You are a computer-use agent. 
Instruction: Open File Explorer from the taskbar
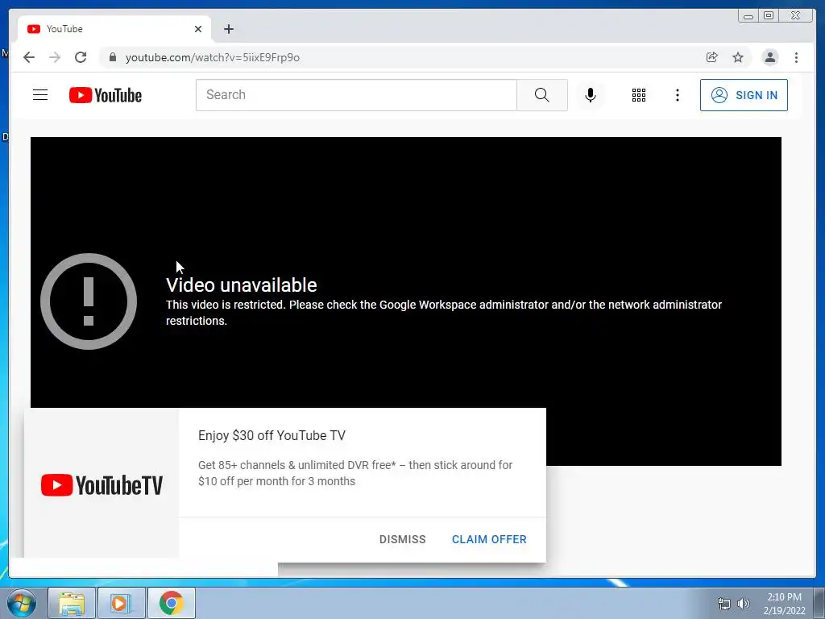click(72, 603)
